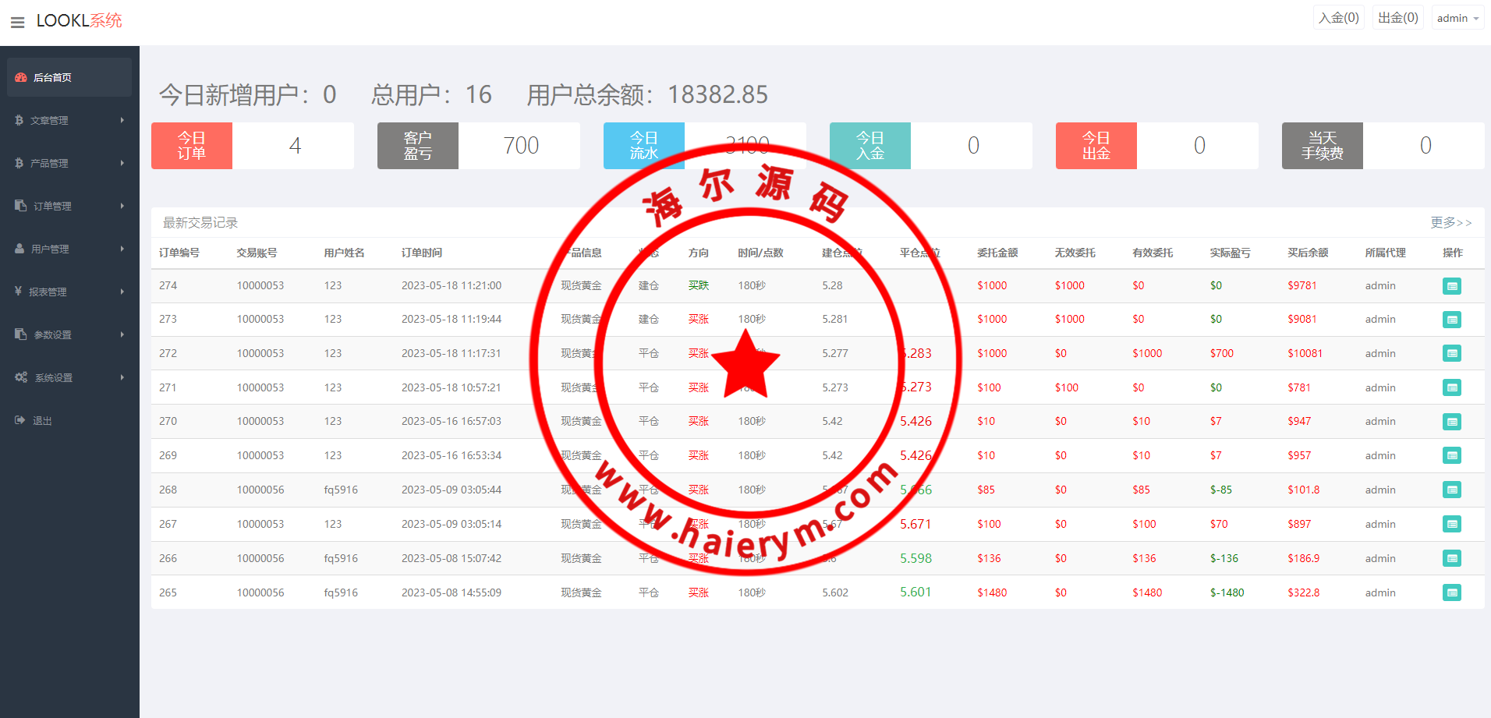The width and height of the screenshot is (1491, 718).
Task: Click the 今日流水 blue tile
Action: [643, 146]
